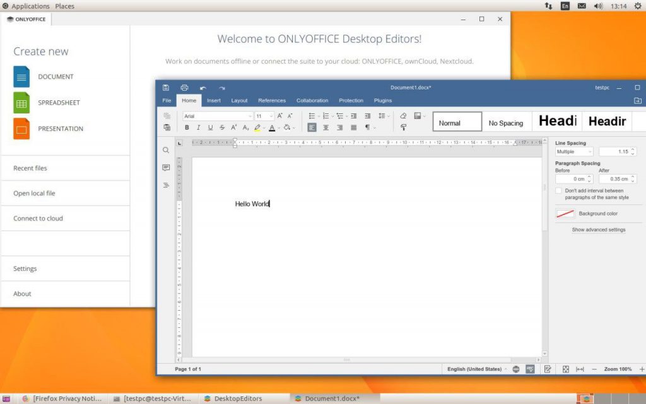Fit the document to width

click(580, 369)
